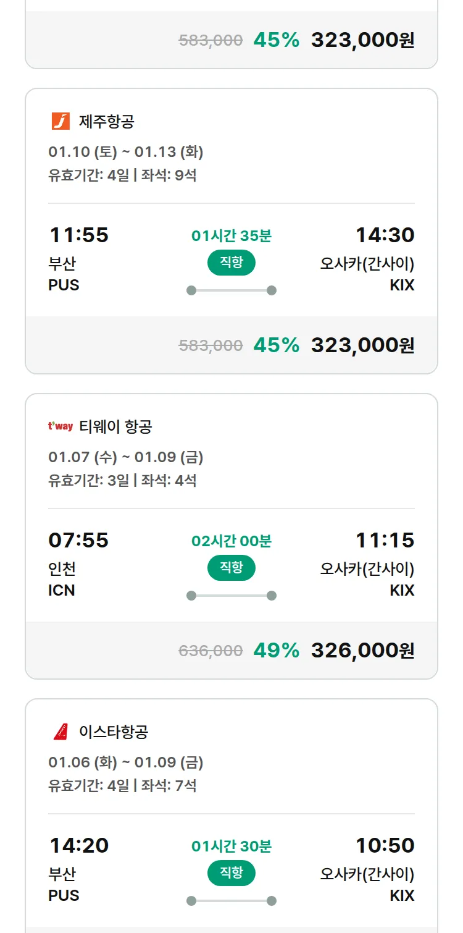This screenshot has width=463, height=933.
Task: Click 직항 badge on Eastar Jet flight
Action: (231, 873)
